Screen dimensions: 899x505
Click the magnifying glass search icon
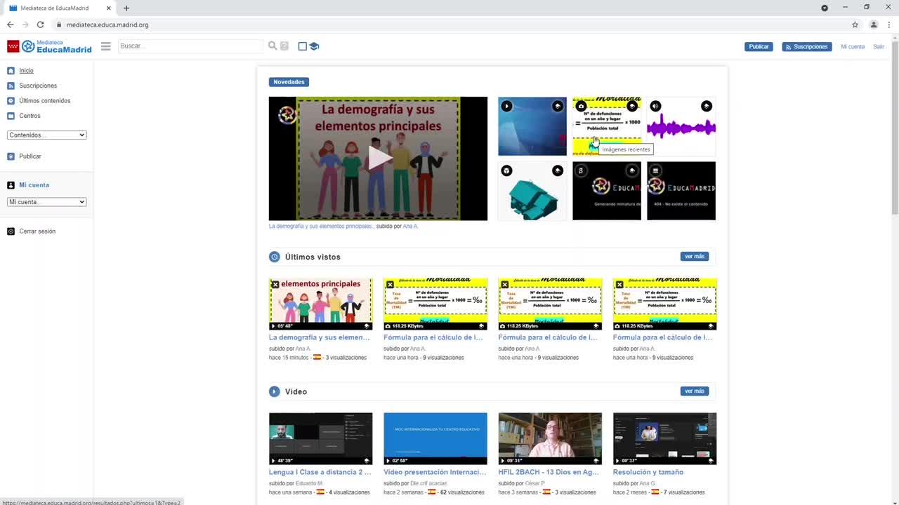(x=273, y=46)
